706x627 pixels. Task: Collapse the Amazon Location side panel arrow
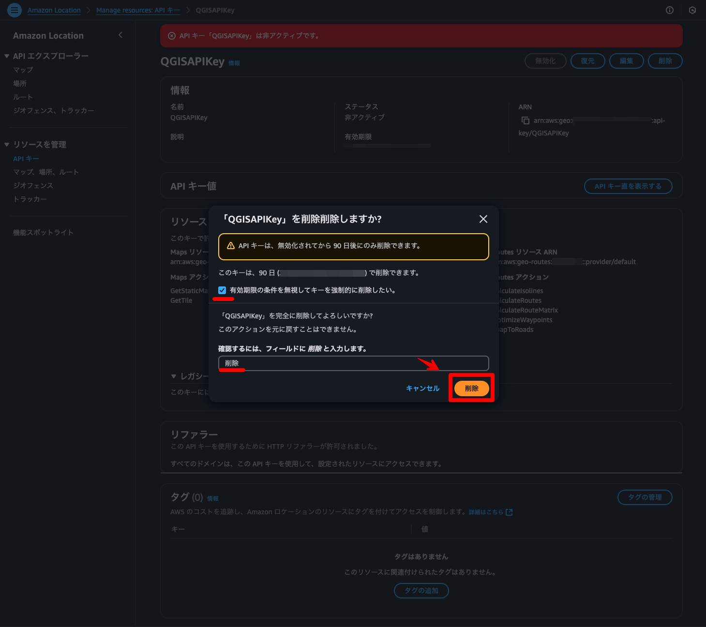120,35
